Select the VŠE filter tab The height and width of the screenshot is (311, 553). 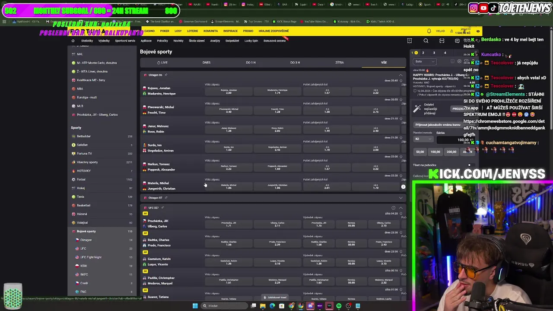tap(384, 63)
